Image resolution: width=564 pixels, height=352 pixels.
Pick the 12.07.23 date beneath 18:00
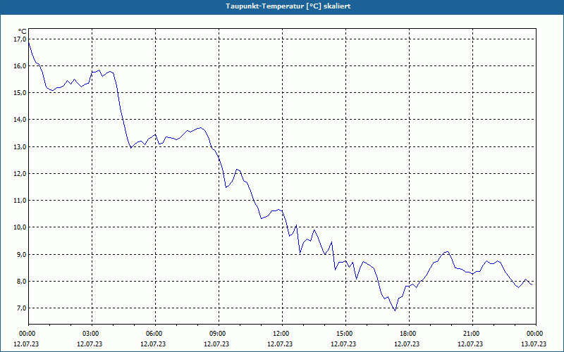[407, 344]
